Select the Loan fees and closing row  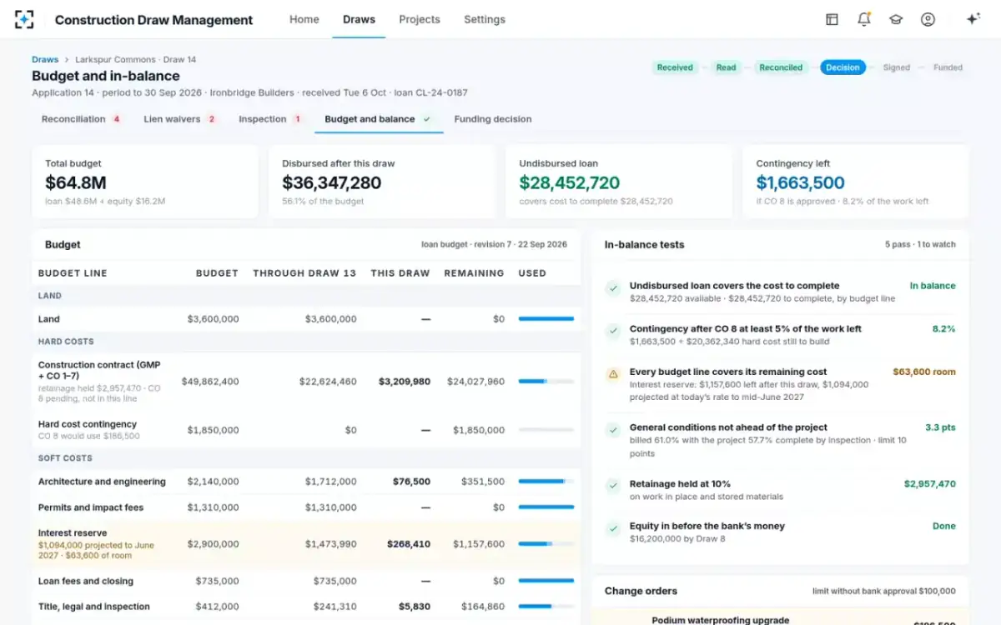point(306,581)
